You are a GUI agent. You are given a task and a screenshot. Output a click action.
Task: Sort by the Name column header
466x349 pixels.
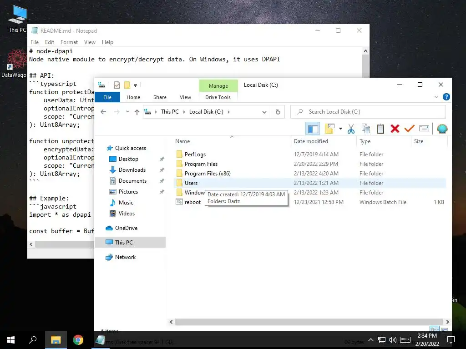(x=232, y=141)
